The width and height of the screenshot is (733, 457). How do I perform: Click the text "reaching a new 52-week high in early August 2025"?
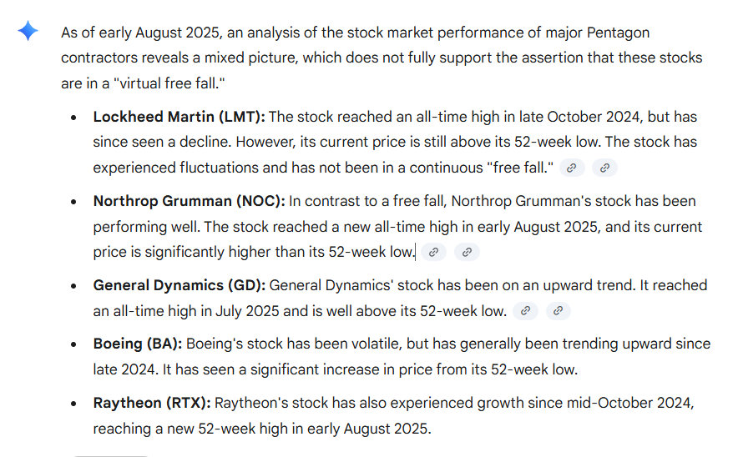click(x=263, y=429)
